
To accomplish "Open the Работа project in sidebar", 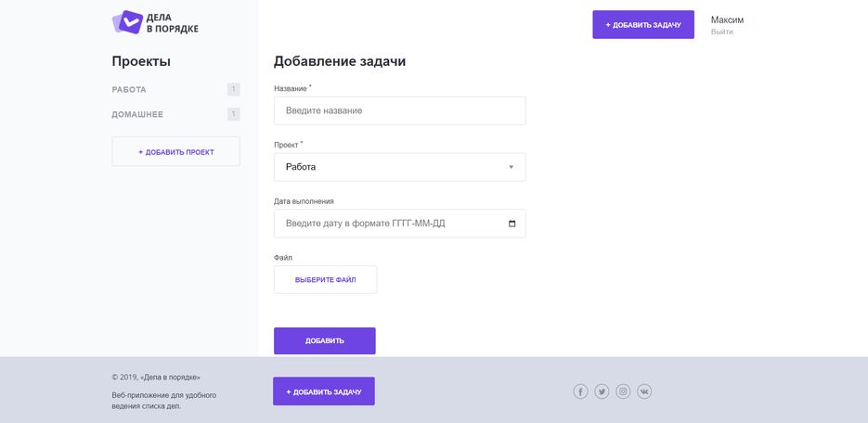I will [129, 90].
